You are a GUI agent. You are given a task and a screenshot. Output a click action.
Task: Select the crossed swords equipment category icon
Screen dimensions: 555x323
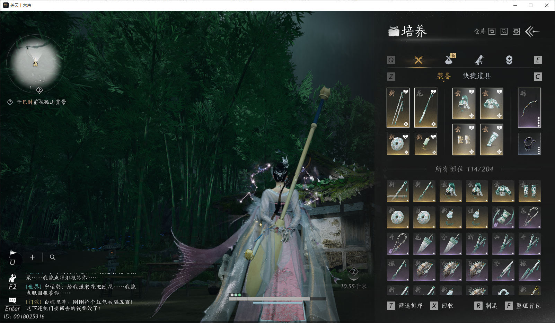tap(419, 60)
